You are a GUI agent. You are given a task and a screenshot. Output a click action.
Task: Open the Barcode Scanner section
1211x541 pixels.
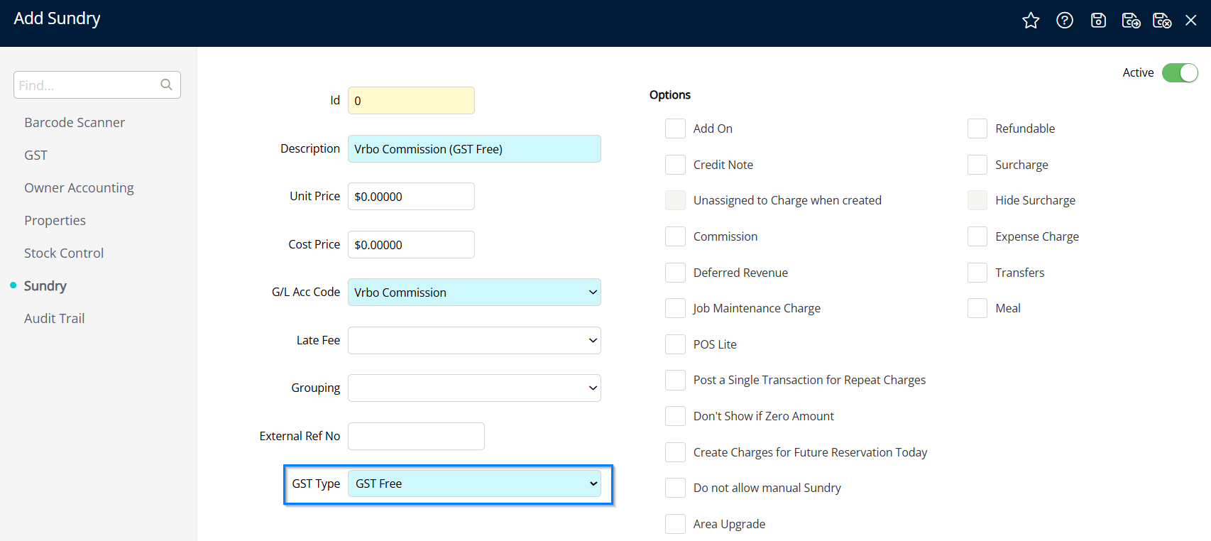75,123
